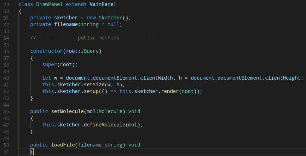Click the loadFile method name
Viewport: 306px width, 156px height.
[x=63, y=145]
